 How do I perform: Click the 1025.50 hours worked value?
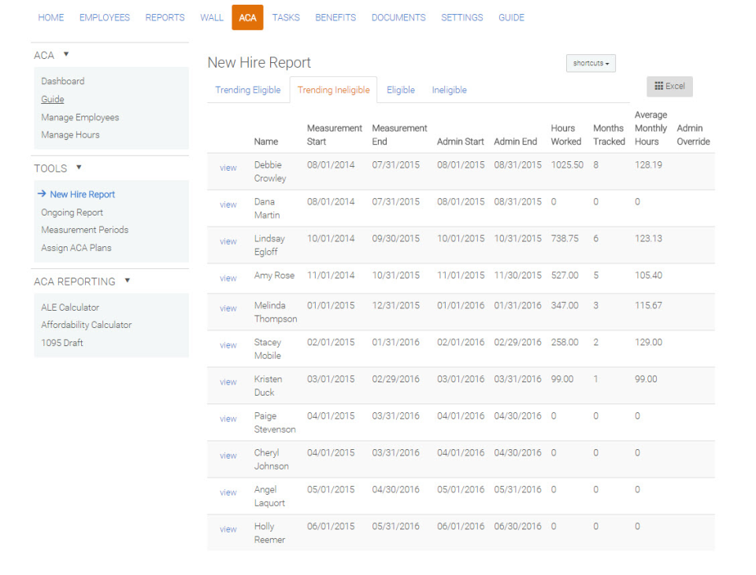(x=567, y=164)
